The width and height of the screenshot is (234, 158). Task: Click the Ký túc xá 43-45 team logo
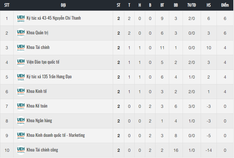coord(21,18)
